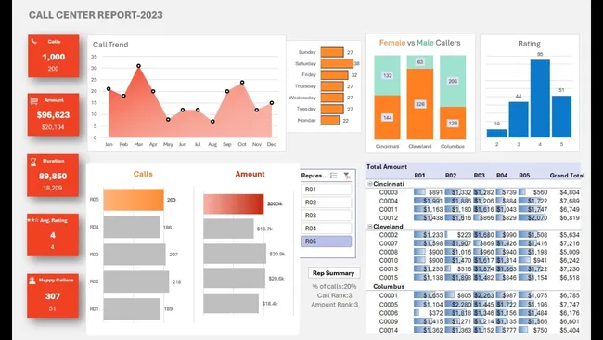The height and width of the screenshot is (340, 603).
Task: Click the October data marker on Call Trend
Action: tap(242, 83)
